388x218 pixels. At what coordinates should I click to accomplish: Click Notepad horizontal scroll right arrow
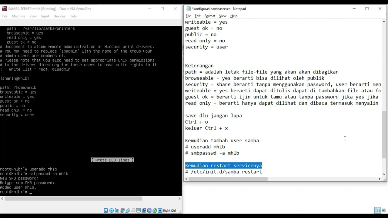(x=379, y=179)
